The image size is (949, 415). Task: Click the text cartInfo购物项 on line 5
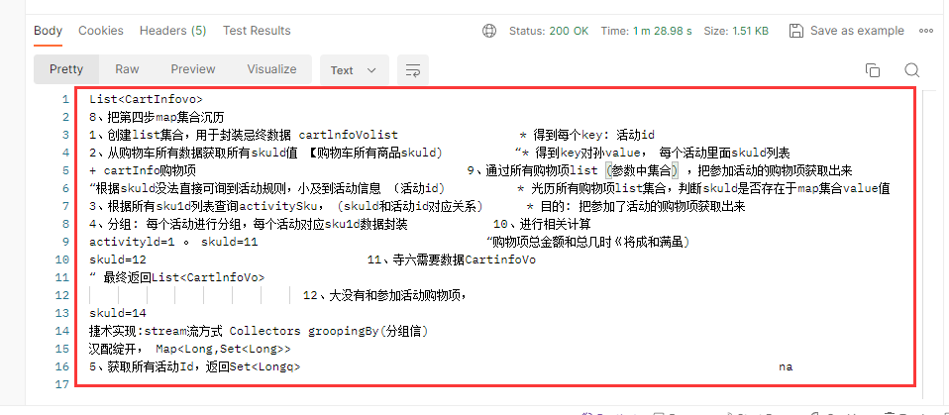tap(150, 171)
